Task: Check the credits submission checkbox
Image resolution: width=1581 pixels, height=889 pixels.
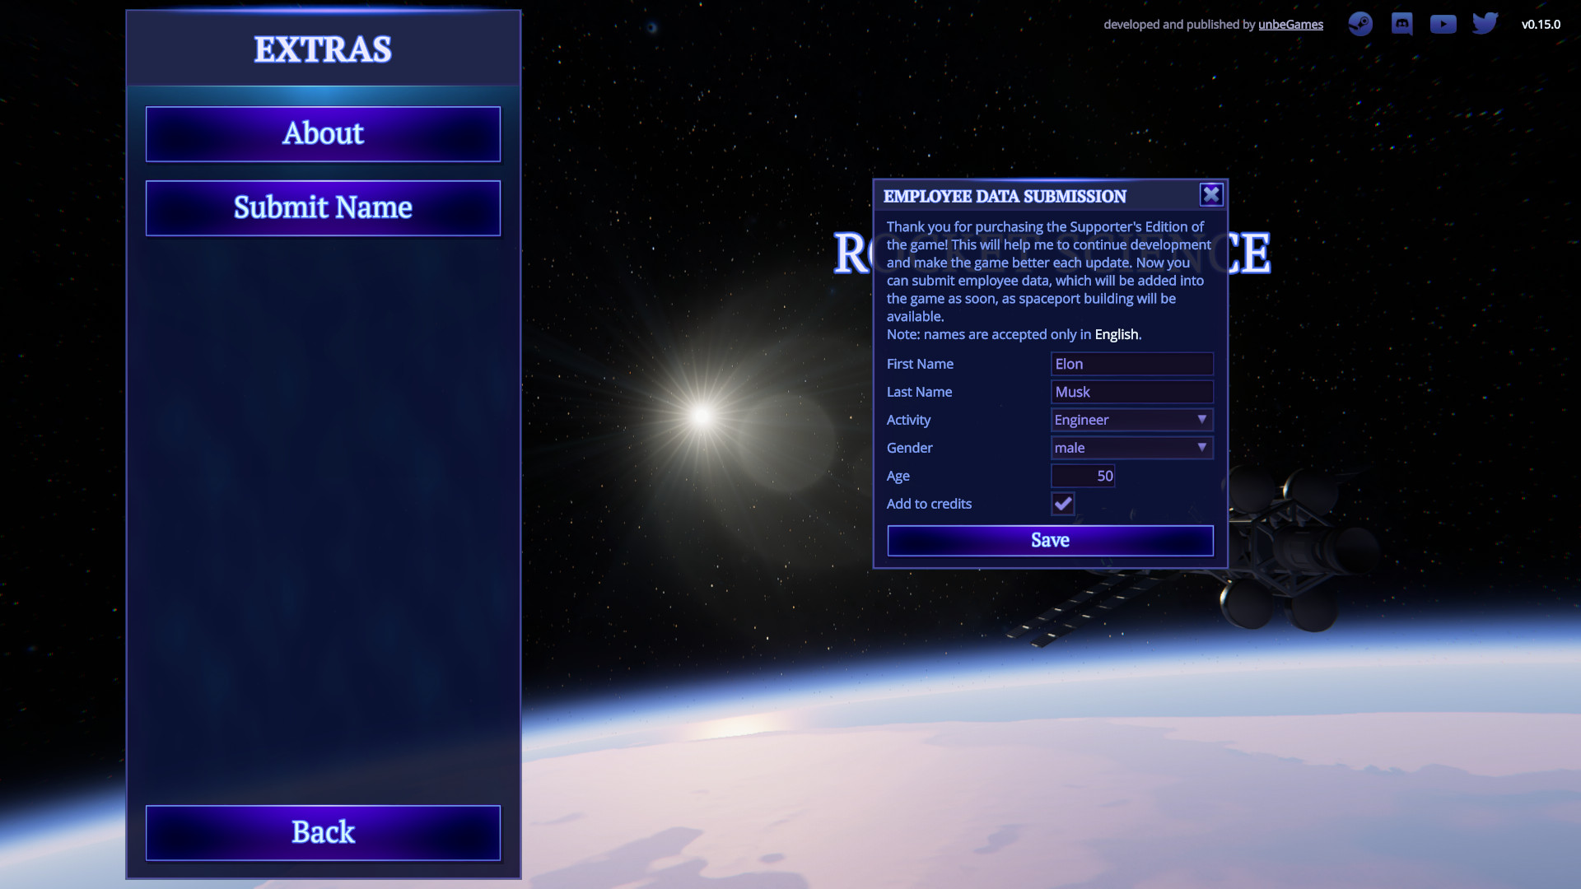Action: tap(1062, 503)
